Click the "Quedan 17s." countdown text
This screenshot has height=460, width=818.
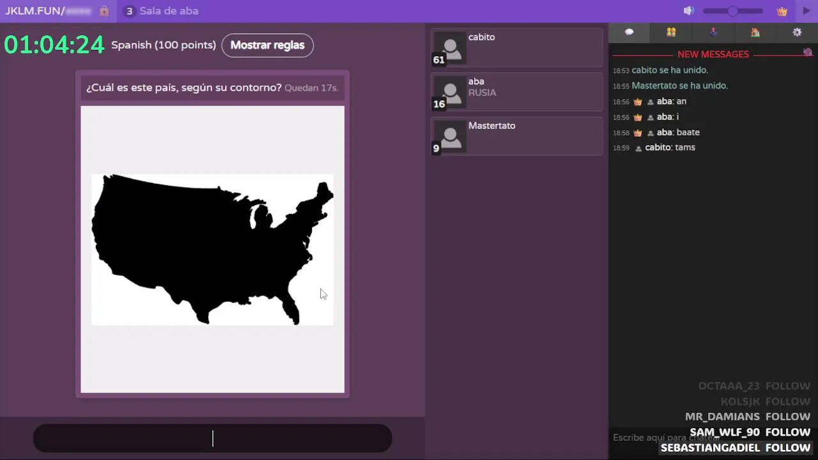pyautogui.click(x=311, y=88)
